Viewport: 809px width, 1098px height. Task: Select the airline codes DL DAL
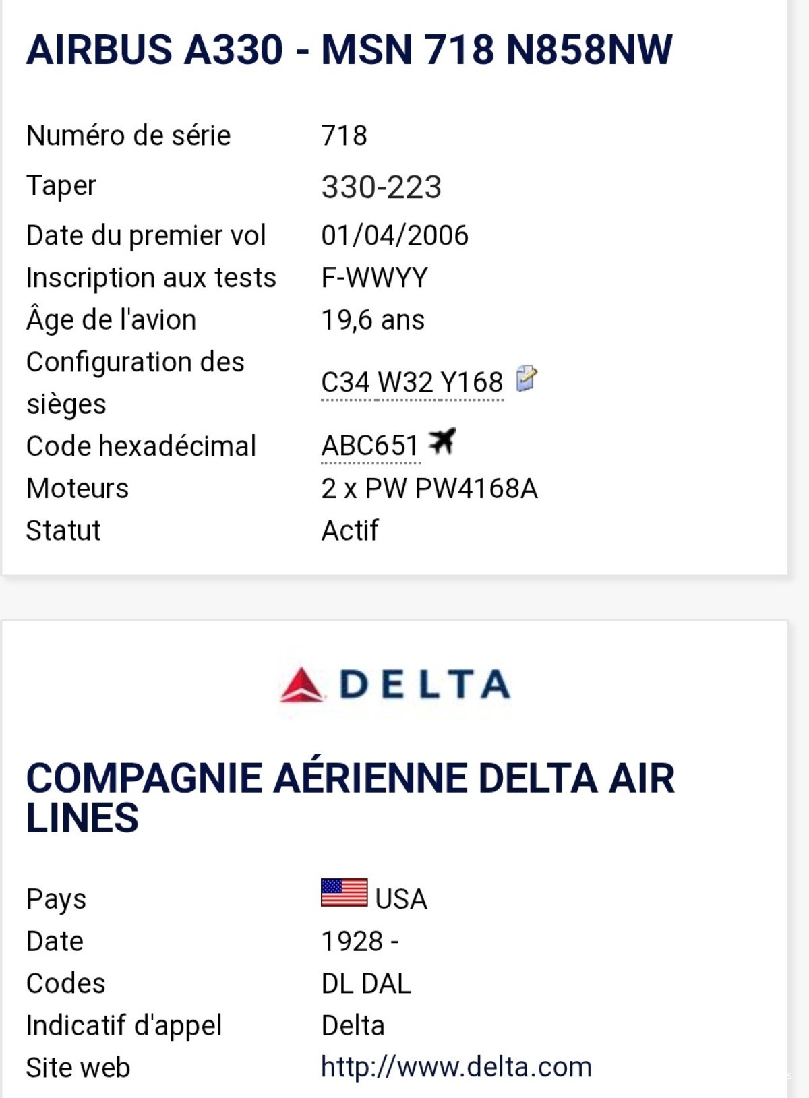[366, 983]
